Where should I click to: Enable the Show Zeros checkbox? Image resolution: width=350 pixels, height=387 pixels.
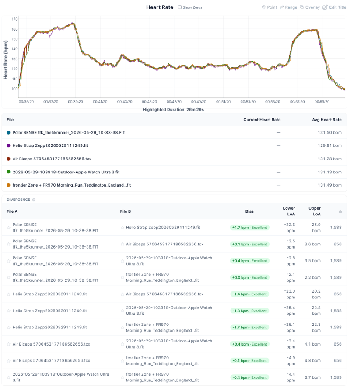point(180,7)
